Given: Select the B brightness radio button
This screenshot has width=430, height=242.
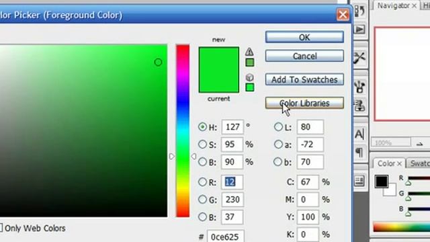Looking at the screenshot, I should pyautogui.click(x=202, y=161).
